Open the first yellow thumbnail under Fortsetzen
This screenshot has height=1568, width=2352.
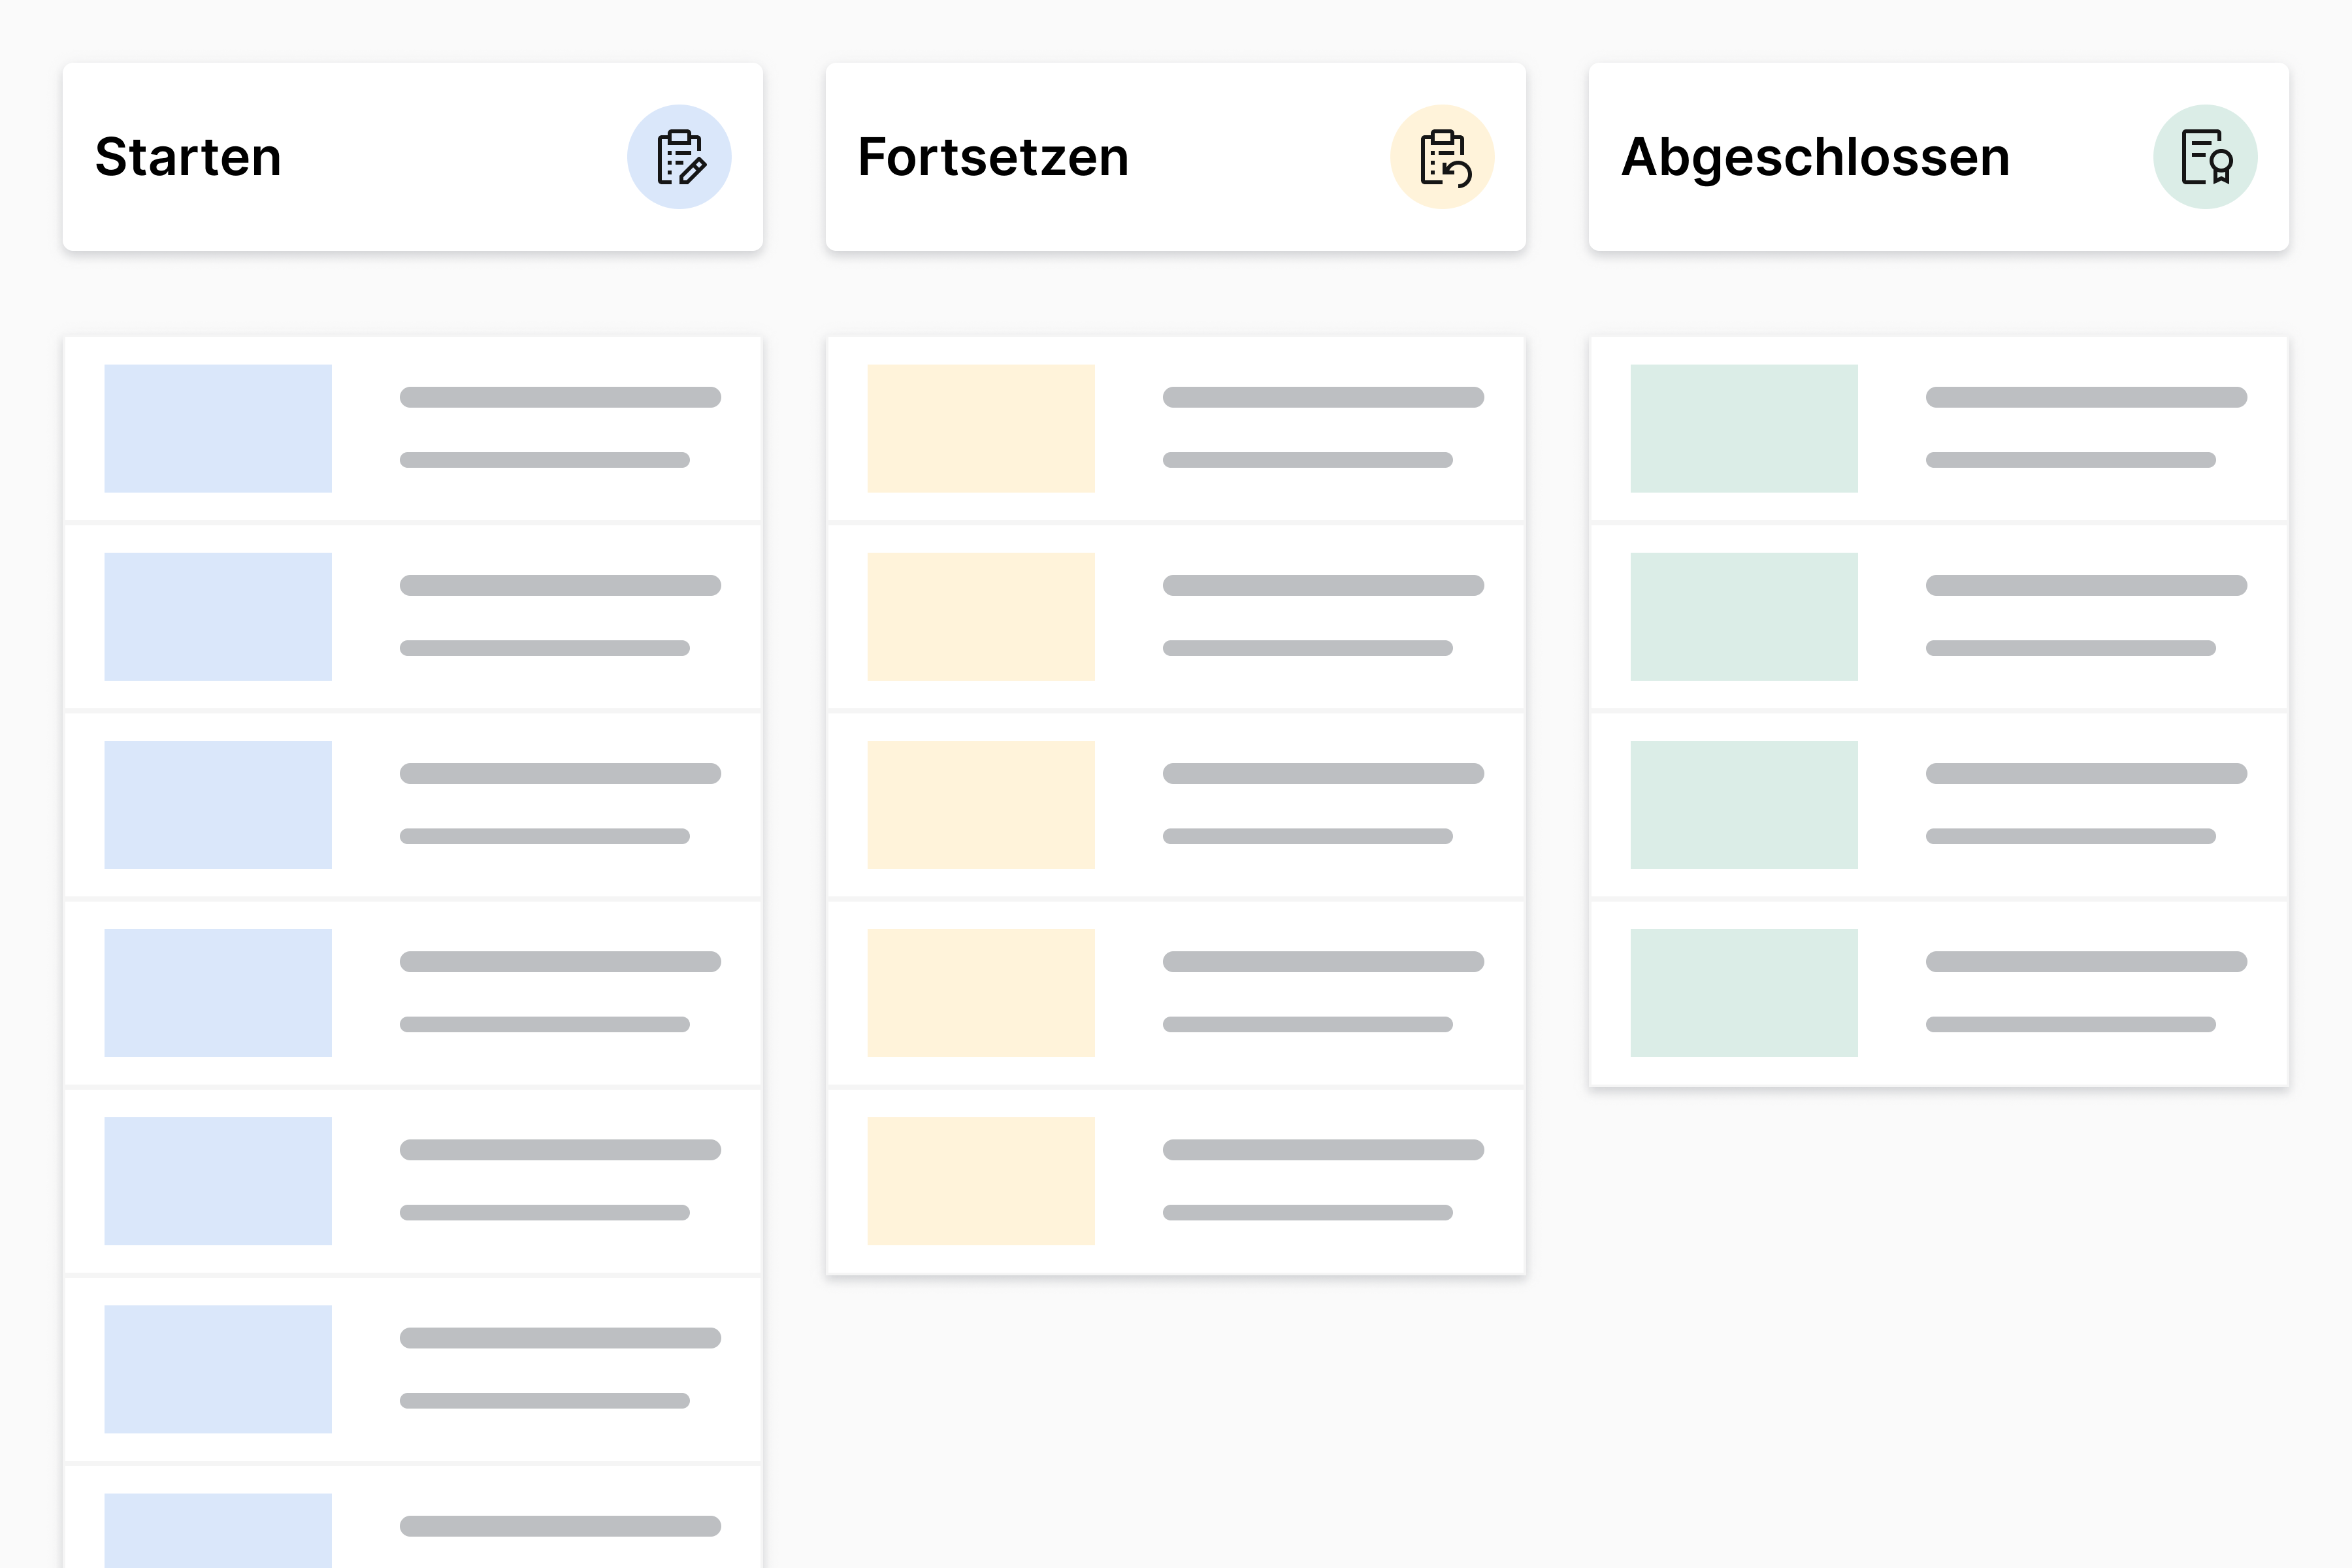(x=981, y=428)
